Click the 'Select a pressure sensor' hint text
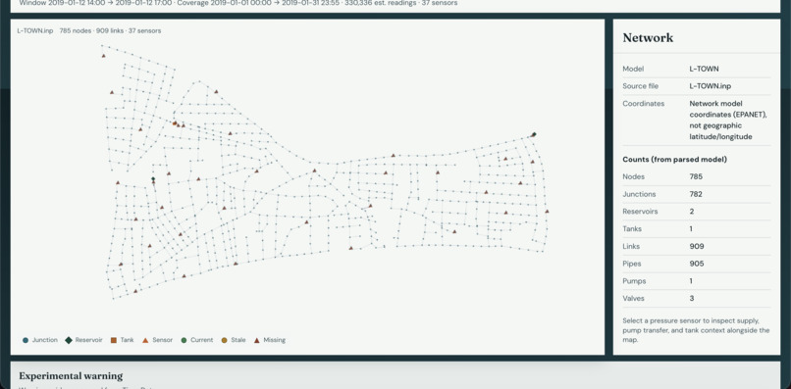Viewport: 791px width, 389px height. coord(696,330)
